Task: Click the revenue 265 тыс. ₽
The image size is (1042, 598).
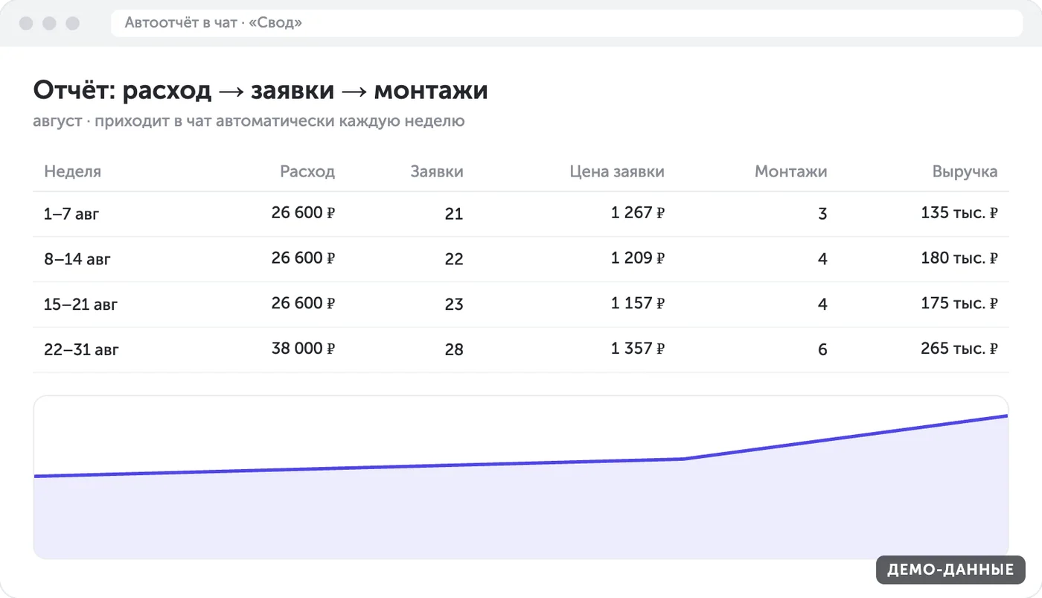Action: [959, 349]
